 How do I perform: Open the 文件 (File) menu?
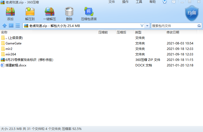(112, 2)
